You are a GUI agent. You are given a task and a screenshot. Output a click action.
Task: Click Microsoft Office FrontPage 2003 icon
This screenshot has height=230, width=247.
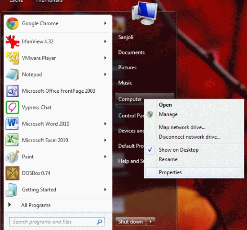pos(13,91)
